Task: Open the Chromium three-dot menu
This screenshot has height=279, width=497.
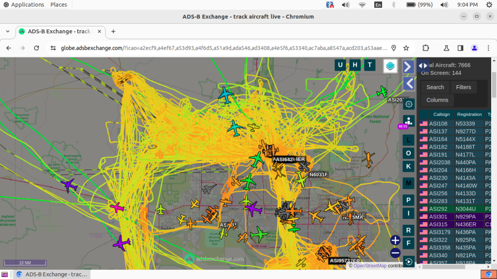Action: tap(488, 48)
